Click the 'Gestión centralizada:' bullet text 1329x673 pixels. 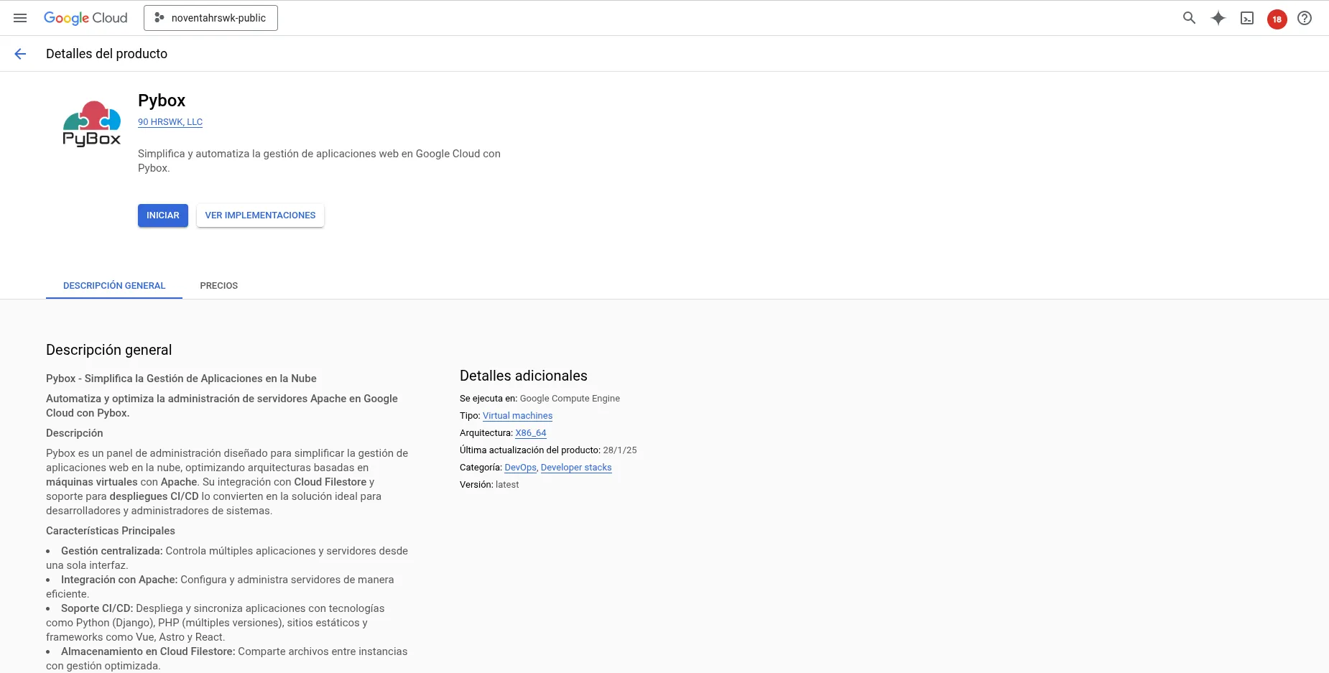click(x=112, y=551)
